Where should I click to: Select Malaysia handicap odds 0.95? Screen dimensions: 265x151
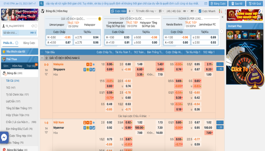tap(109, 64)
